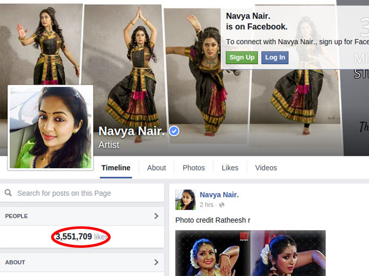This screenshot has height=276, width=369.
Task: Open the left post photo of smiling dancer
Action: 213,253
